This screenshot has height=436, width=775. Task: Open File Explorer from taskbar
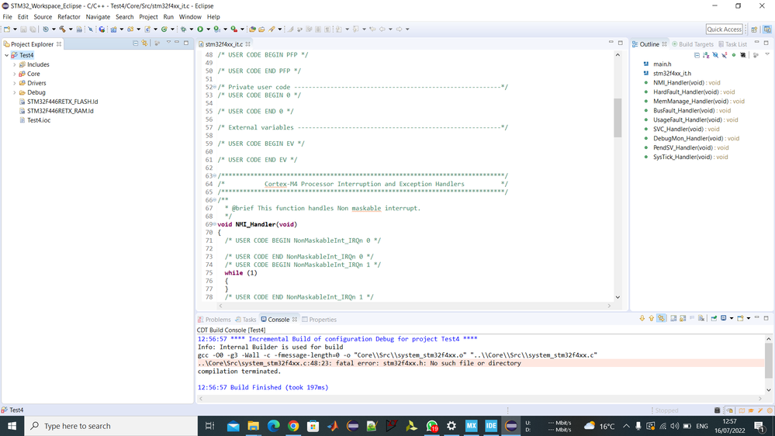253,426
